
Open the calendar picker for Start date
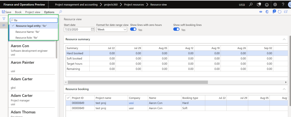click(x=93, y=29)
